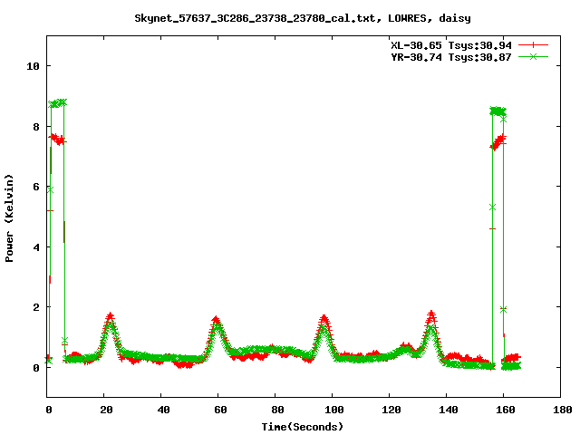The height and width of the screenshot is (435, 580).
Task: Click the y-axis tick label 10
Action: coord(33,66)
